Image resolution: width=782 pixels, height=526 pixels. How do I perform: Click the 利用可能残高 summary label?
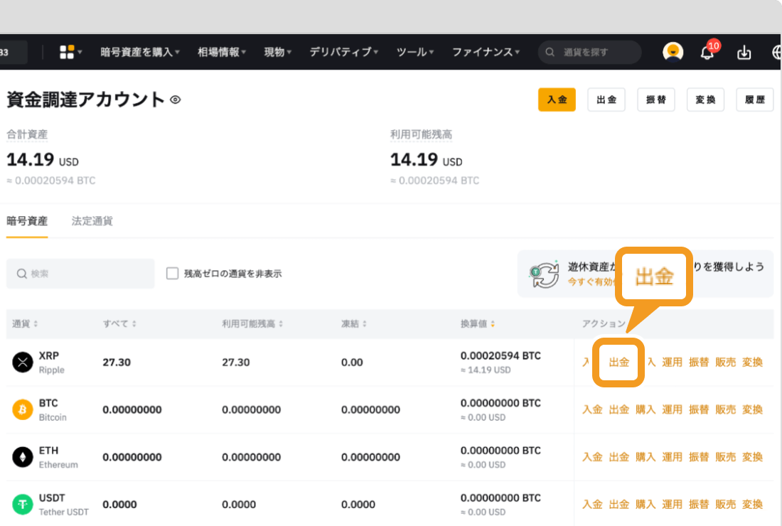(421, 134)
